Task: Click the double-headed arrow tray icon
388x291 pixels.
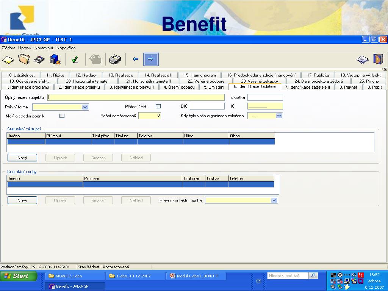Action: pos(347,275)
